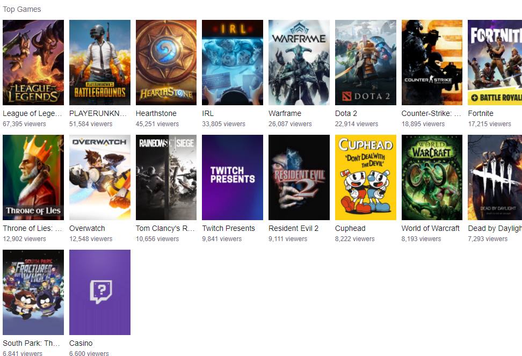522x356 pixels.
Task: Open the League of Legends box art
Action: [33, 62]
